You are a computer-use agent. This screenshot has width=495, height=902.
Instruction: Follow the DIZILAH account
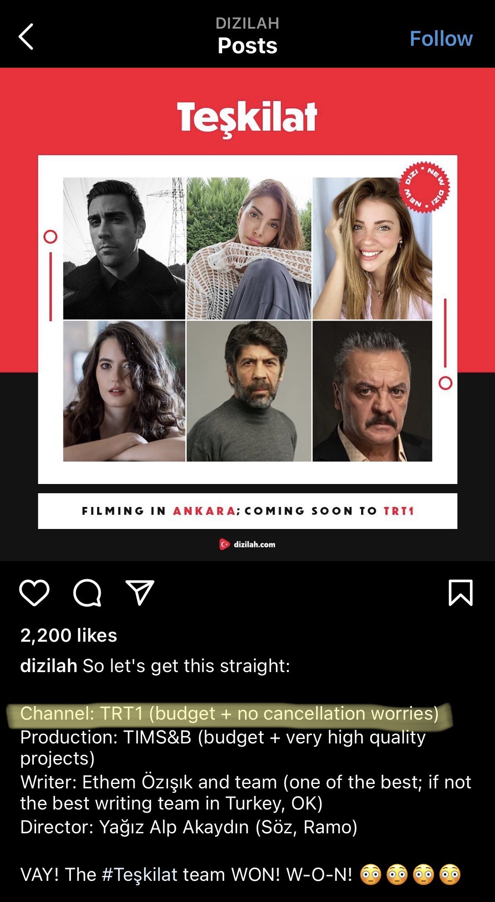(441, 38)
